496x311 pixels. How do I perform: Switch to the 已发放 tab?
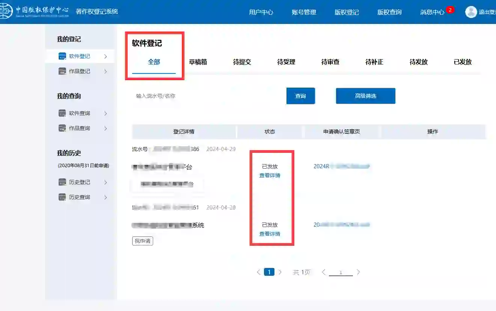point(462,62)
